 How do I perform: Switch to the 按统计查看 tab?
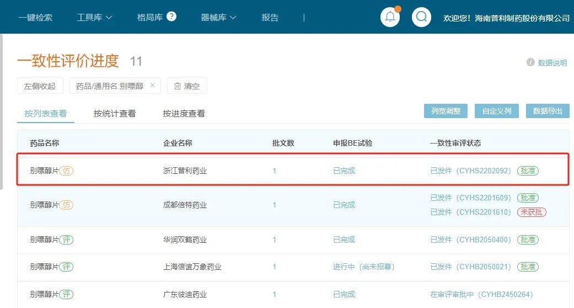pos(115,114)
